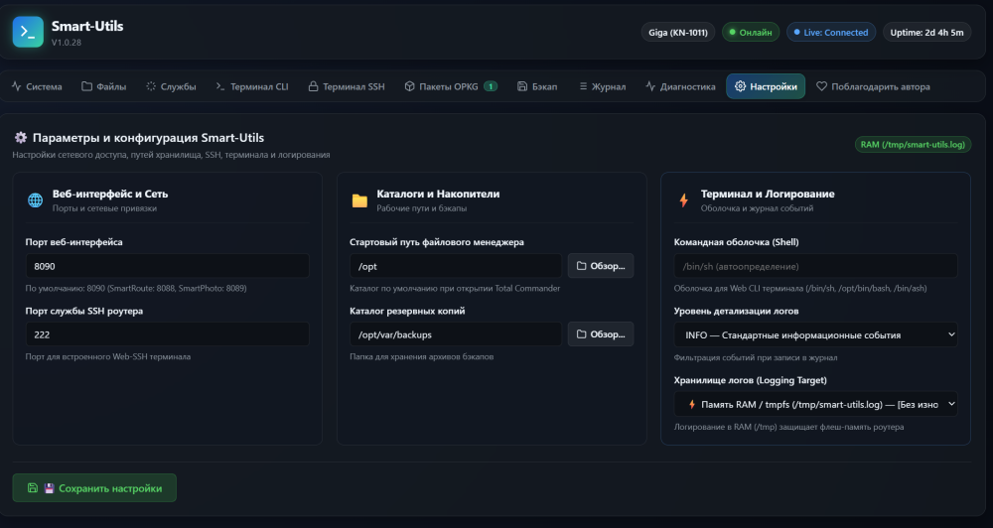Click 'Фильтрация событий при записи в журнал' hint
The width and height of the screenshot is (993, 528).
point(756,357)
